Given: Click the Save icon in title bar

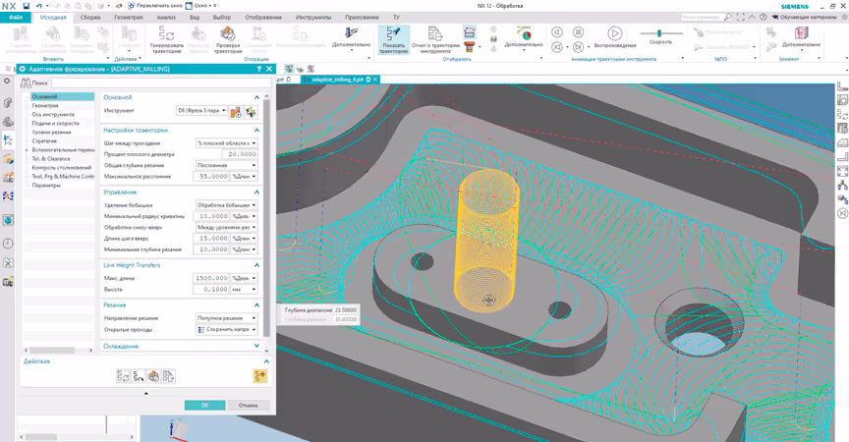Looking at the screenshot, I should 26,6.
